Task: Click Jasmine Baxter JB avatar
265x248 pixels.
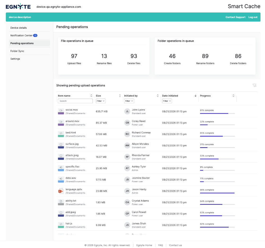Action: tap(127, 180)
